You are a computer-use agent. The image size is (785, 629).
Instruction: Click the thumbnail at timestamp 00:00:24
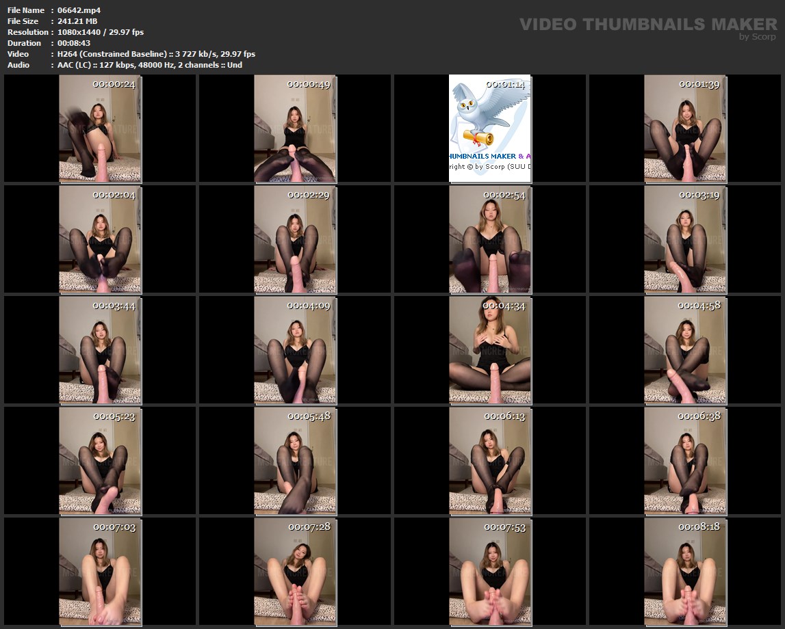point(100,129)
